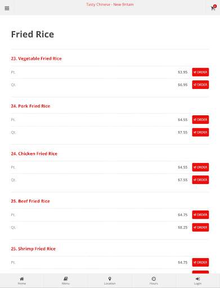Viewport: 220px width, 288px height.
Task: Order Shrimp Fried Rice pint
Action: click(200, 262)
